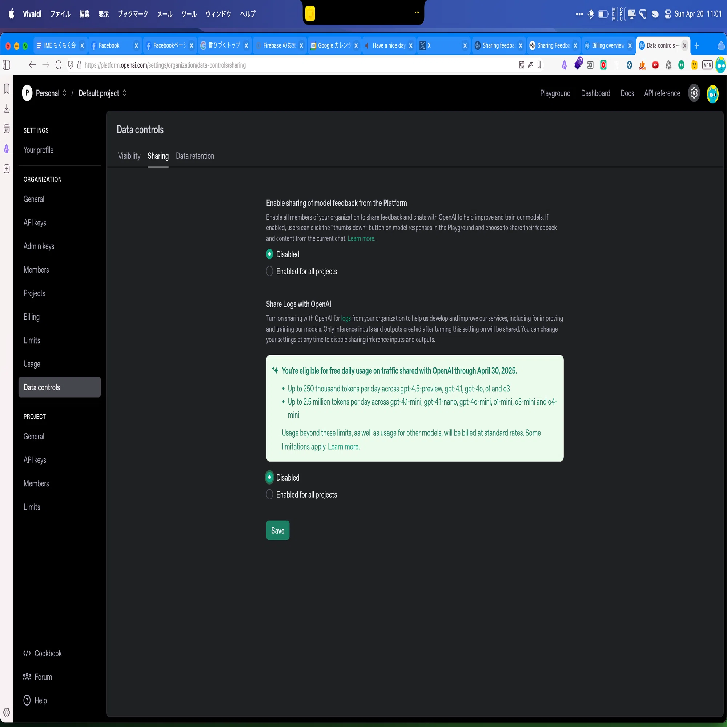Viewport: 727px width, 727px height.
Task: Open the user avatar in OpenAI header
Action: pos(713,93)
